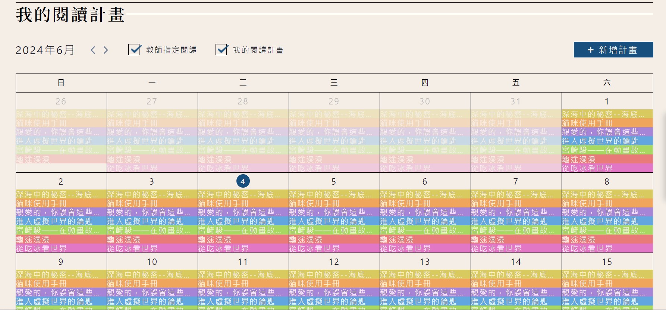Click the 新增計畫 button
Screen dimensions: 666x310
click(613, 50)
